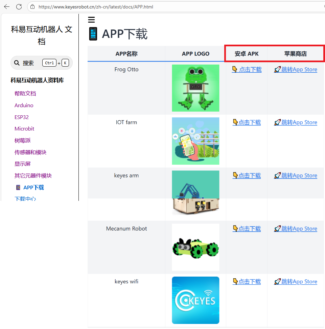This screenshot has height=329, width=325.
Task: Open the IOT farm logo image
Action: point(195,141)
